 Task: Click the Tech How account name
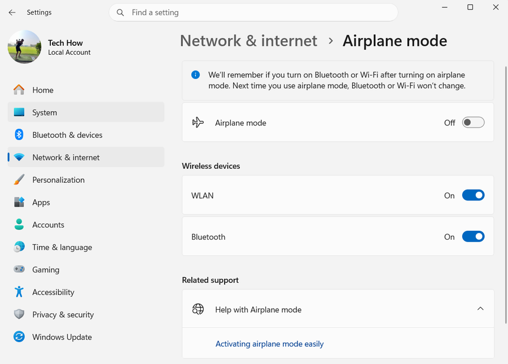[65, 43]
